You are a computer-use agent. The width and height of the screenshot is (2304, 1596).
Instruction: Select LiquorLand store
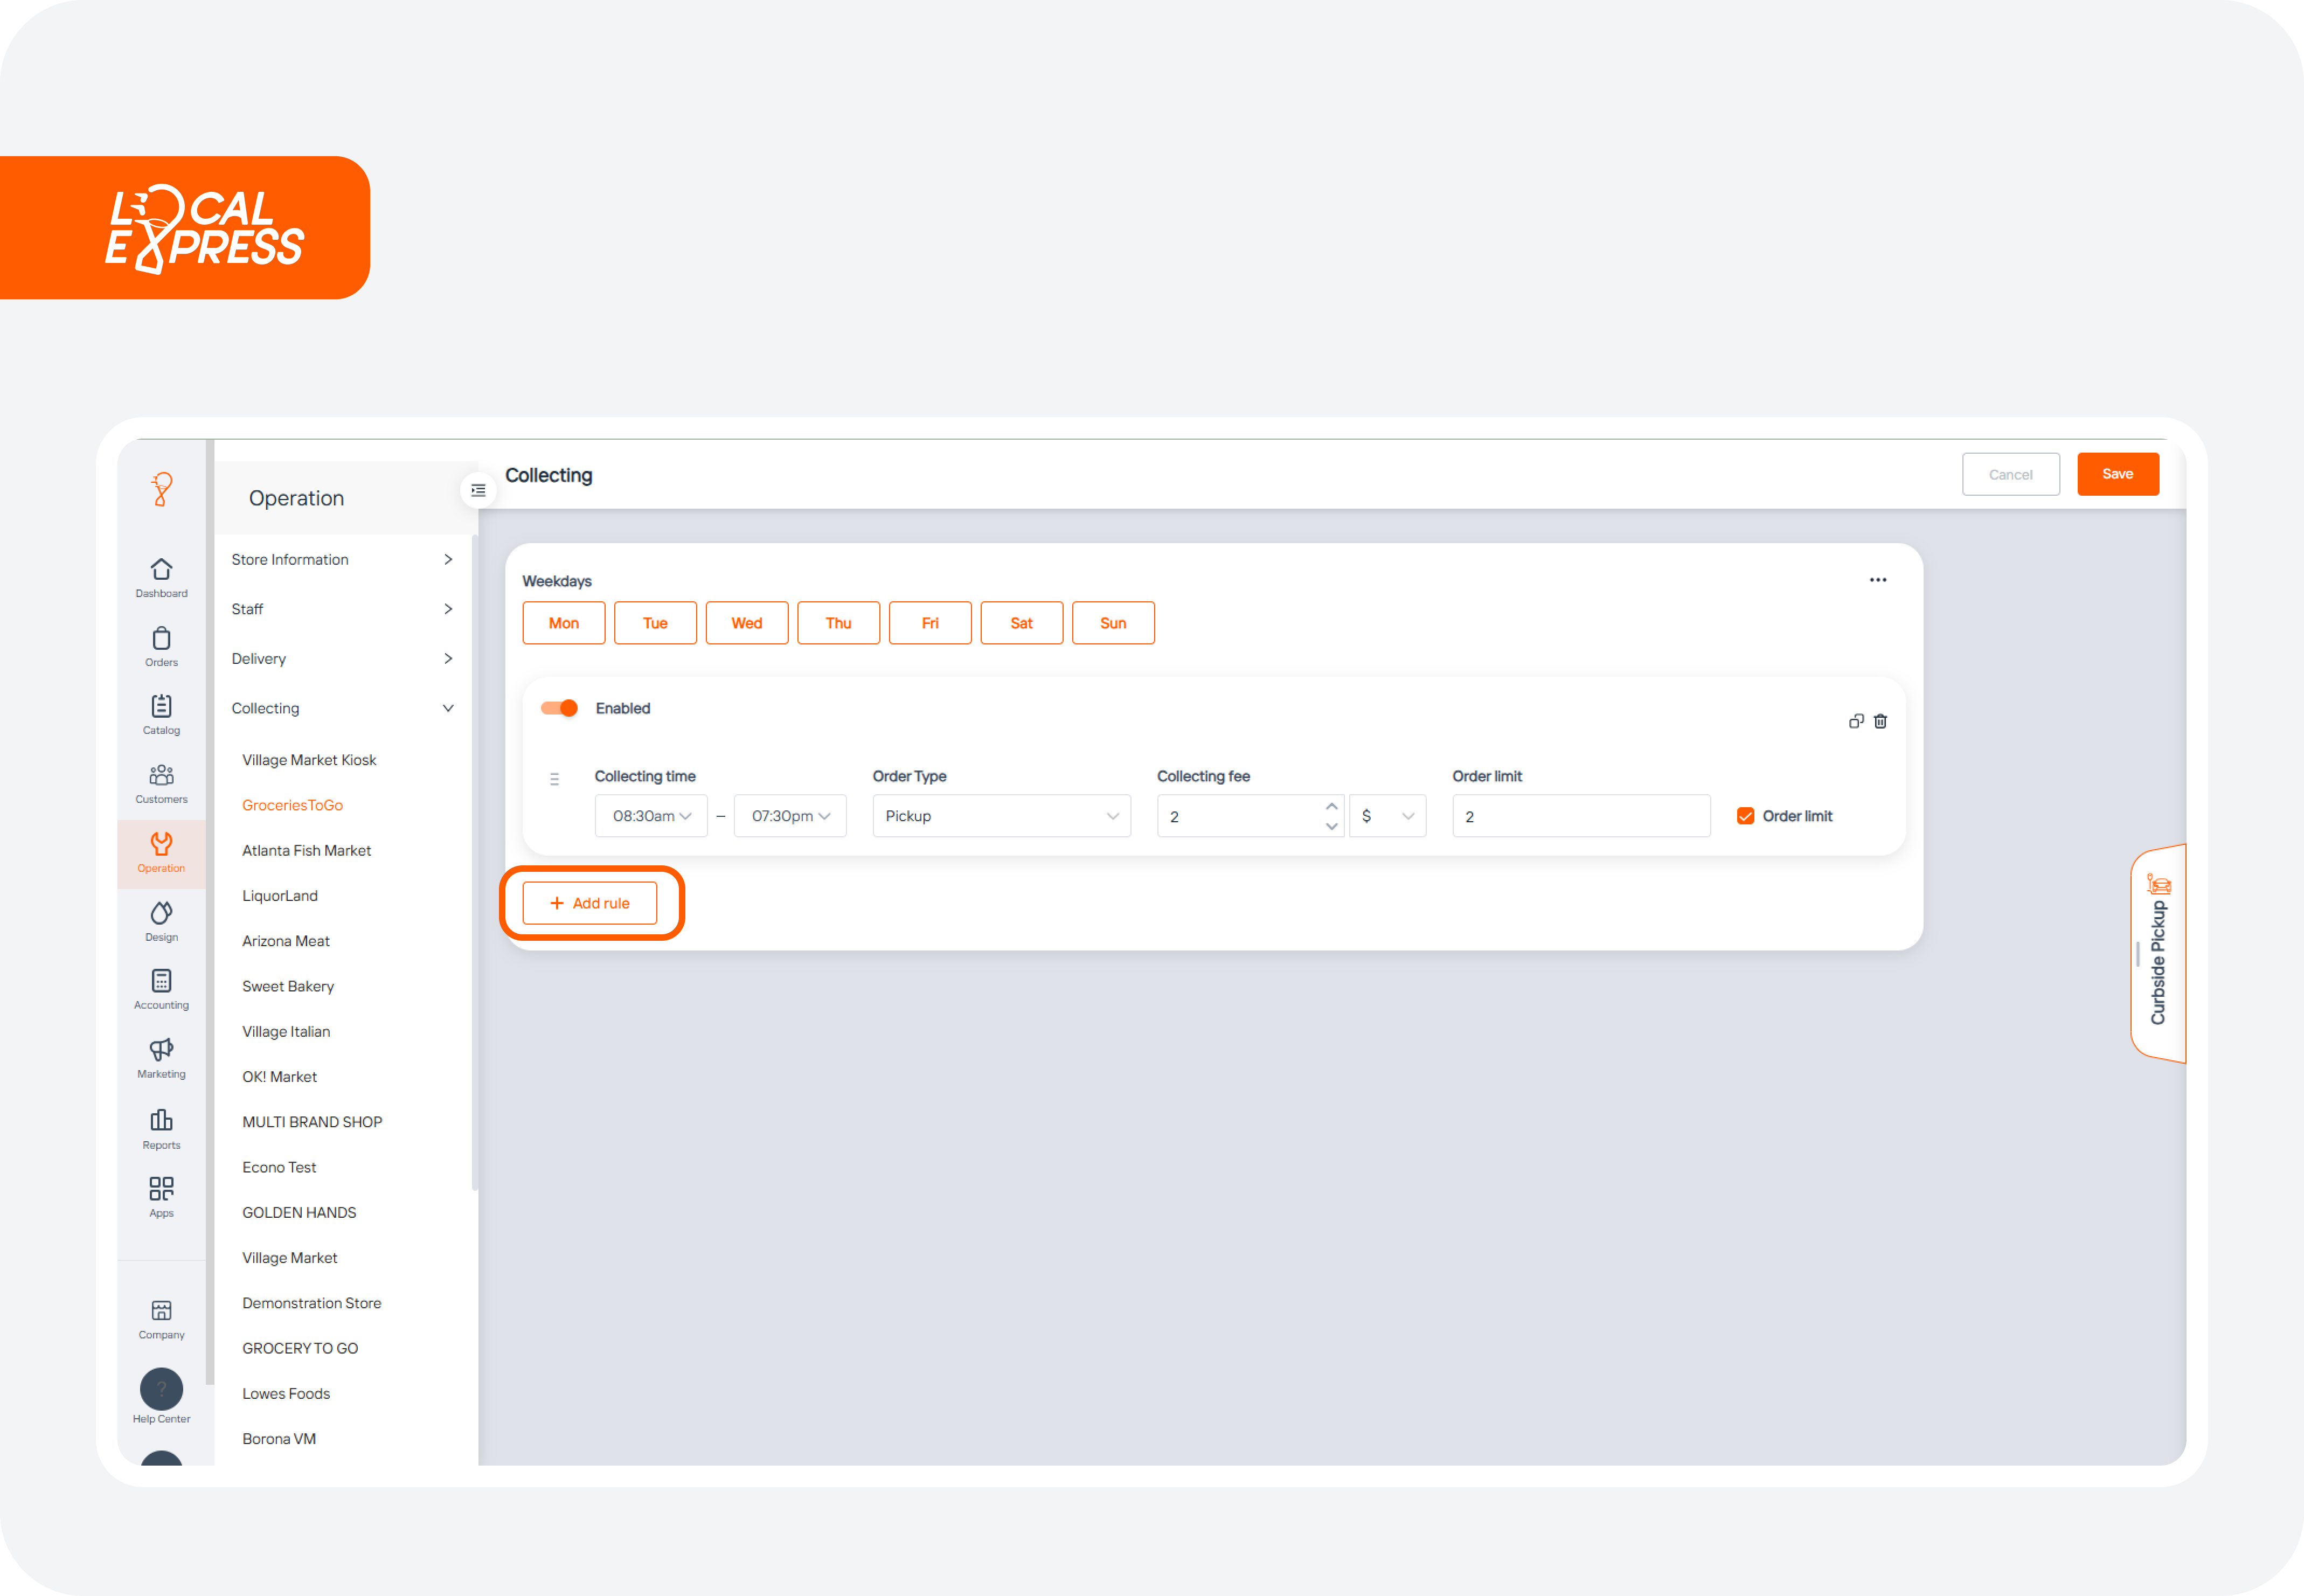[x=280, y=896]
